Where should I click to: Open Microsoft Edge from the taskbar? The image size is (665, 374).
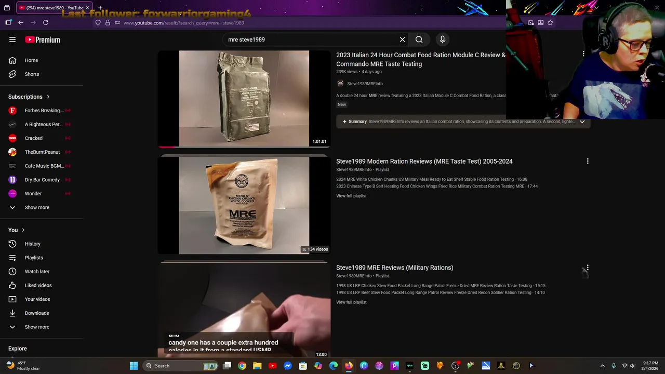[334, 366]
